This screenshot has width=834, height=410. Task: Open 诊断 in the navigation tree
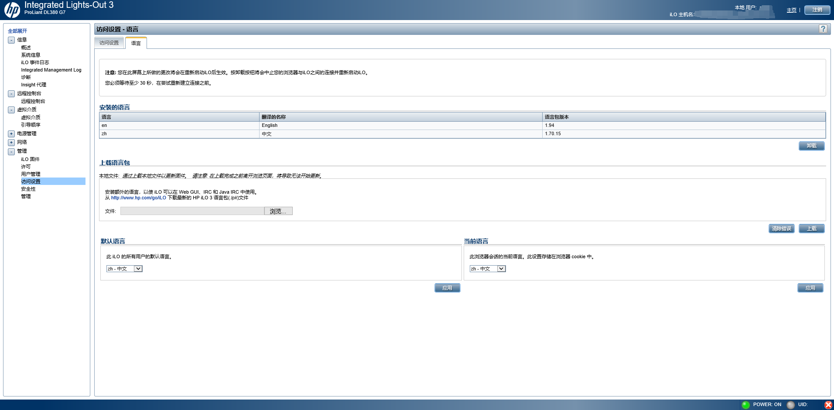(26, 77)
